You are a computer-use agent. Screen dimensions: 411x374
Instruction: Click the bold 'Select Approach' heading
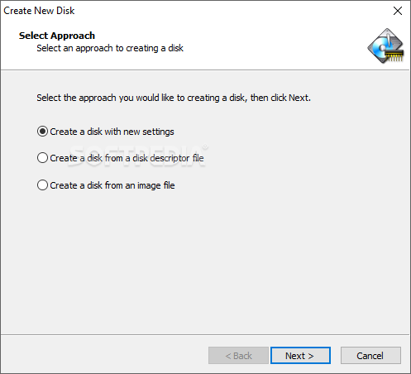(57, 36)
